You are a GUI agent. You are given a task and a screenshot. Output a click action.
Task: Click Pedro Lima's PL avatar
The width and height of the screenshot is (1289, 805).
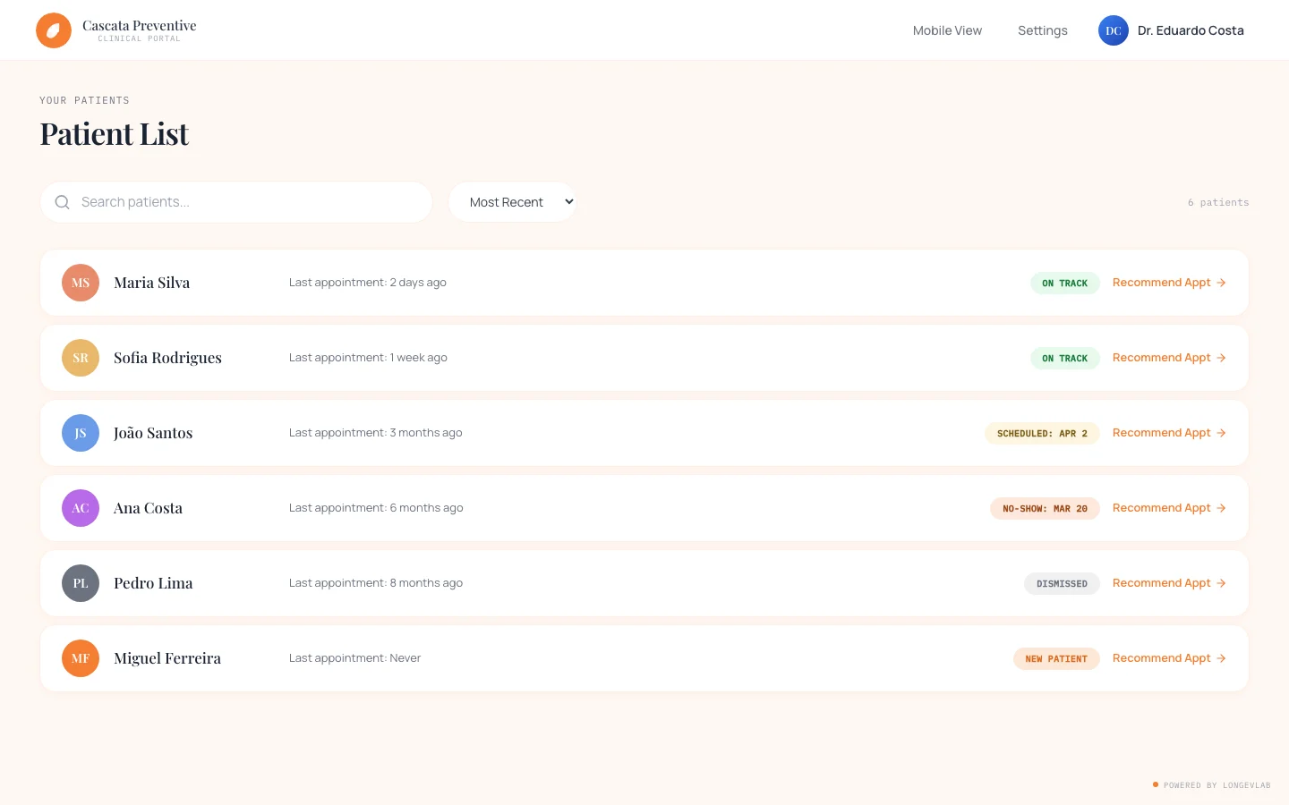tap(81, 583)
